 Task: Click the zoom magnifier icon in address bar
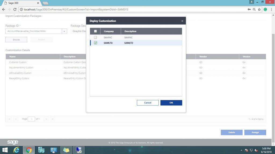(x=254, y=9)
